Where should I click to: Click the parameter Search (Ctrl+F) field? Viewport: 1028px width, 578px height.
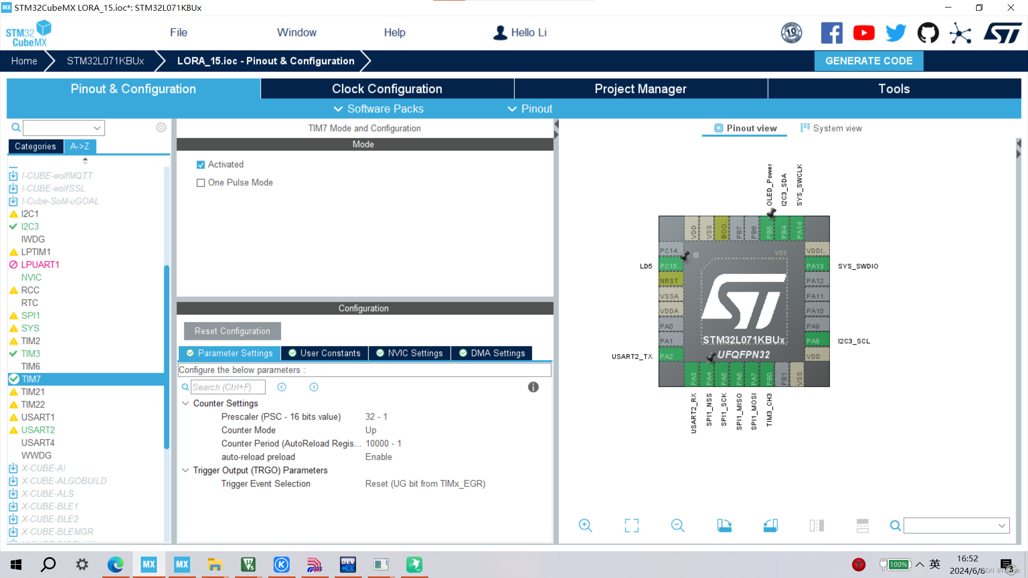pyautogui.click(x=228, y=387)
